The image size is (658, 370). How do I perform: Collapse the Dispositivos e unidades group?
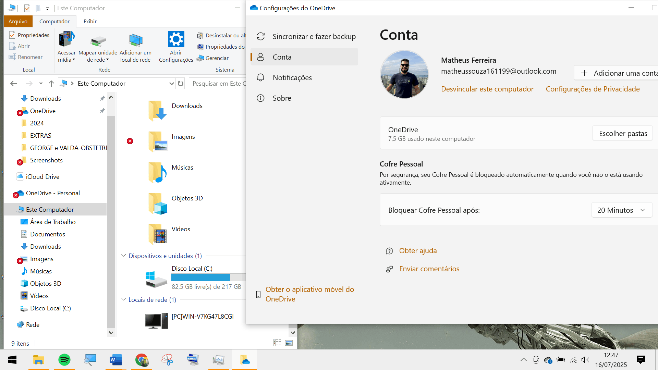tap(124, 256)
